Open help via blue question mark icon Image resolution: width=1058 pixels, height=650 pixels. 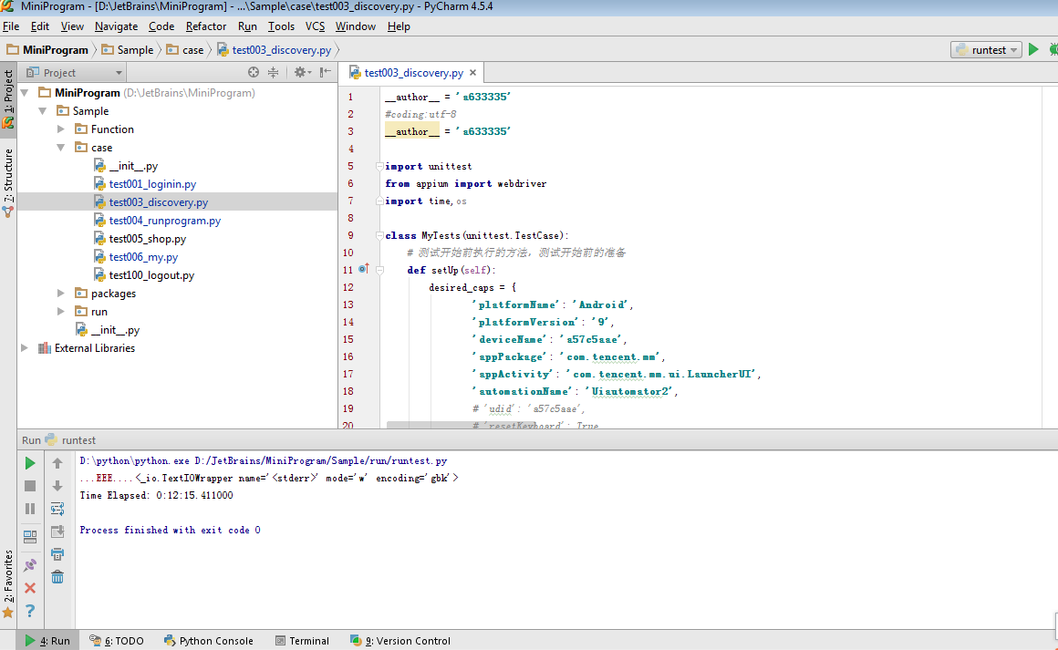pos(30,611)
